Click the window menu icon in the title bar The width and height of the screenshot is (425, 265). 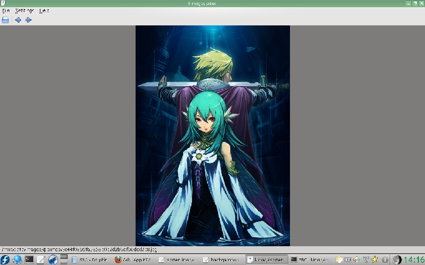3,3
